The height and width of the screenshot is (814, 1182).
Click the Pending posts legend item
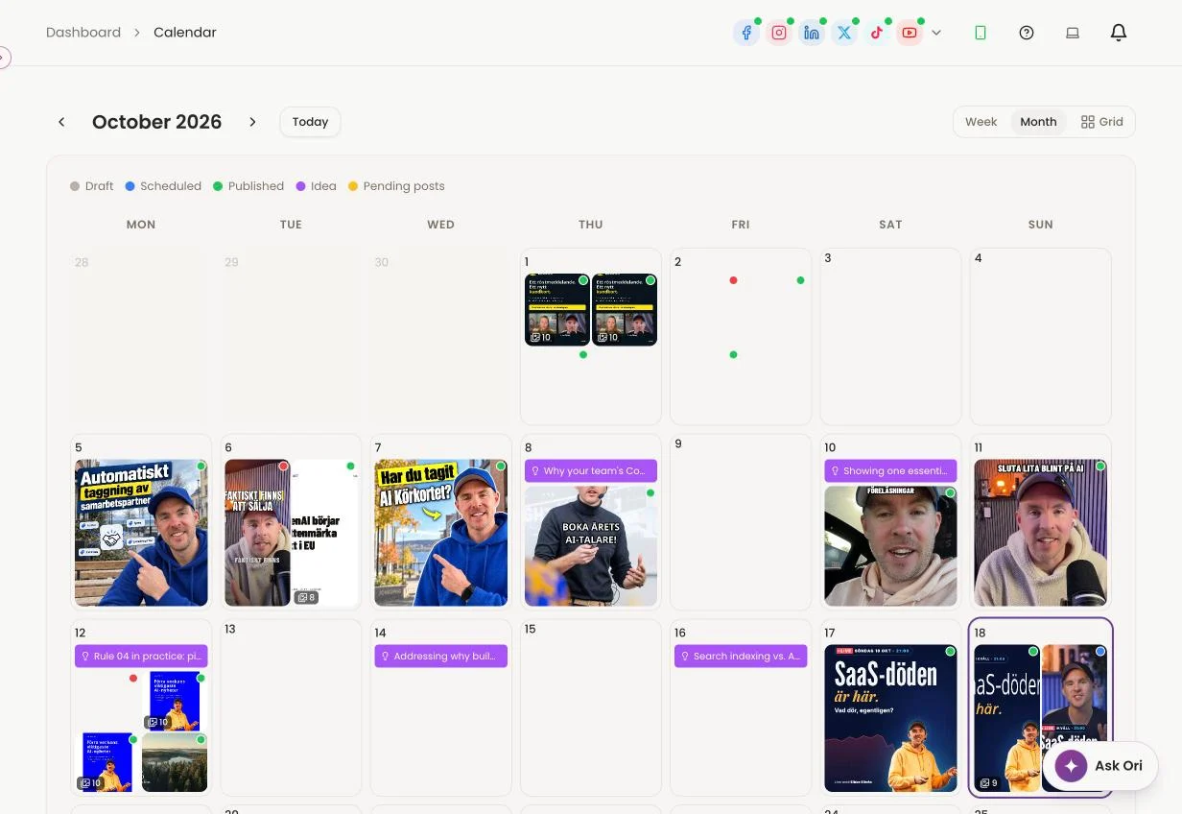396,186
